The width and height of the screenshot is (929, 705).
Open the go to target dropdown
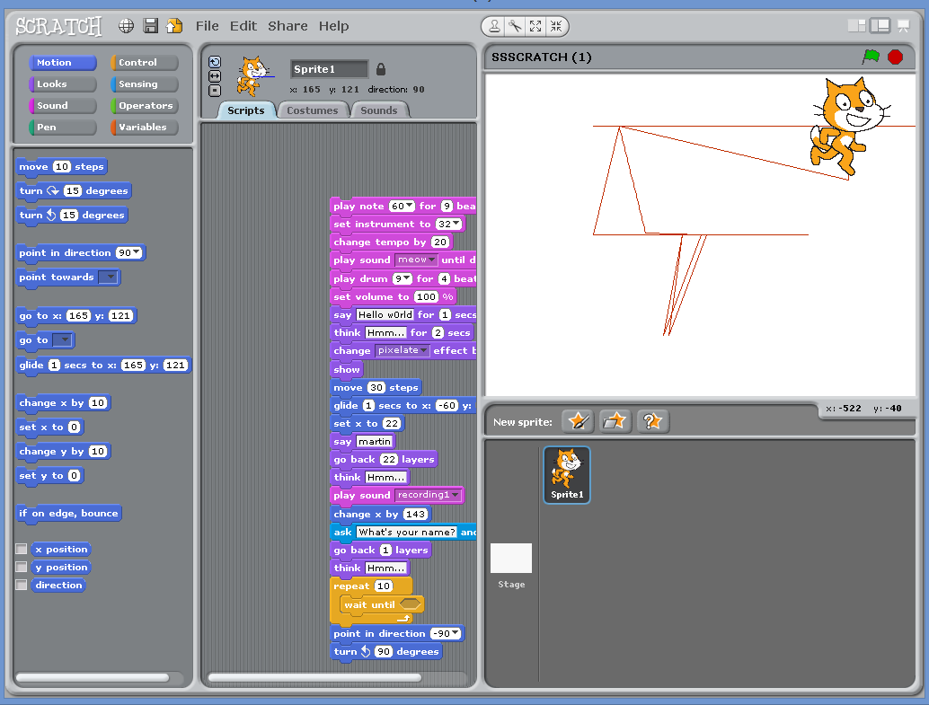pos(62,340)
